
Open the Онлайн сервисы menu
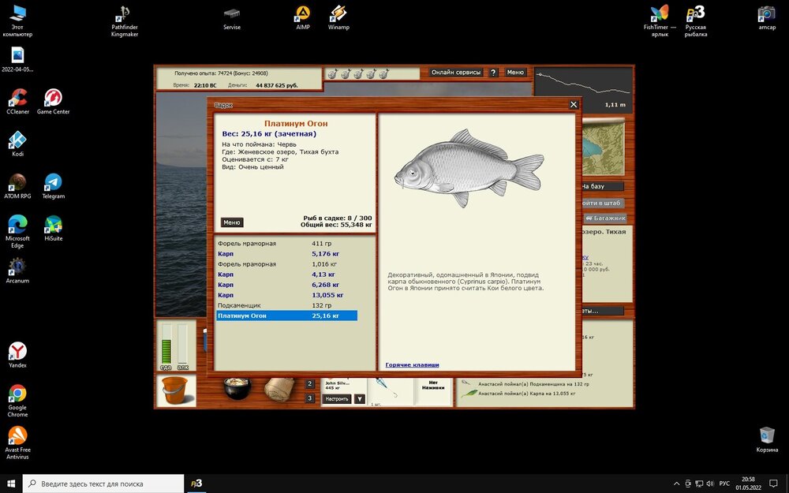456,73
